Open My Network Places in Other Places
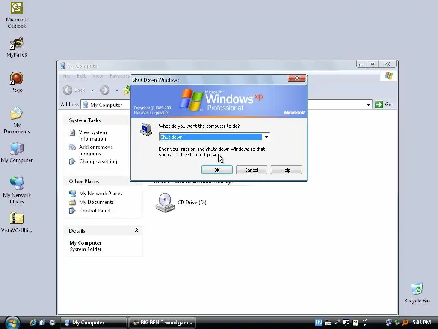 tap(101, 194)
